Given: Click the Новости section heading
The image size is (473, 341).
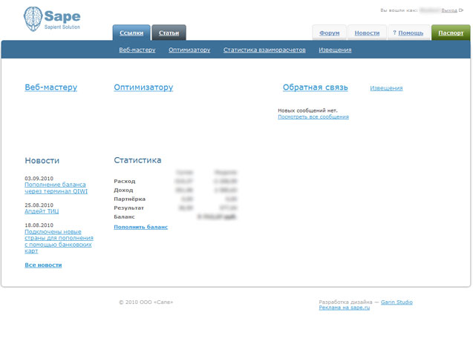Looking at the screenshot, I should pos(42,161).
